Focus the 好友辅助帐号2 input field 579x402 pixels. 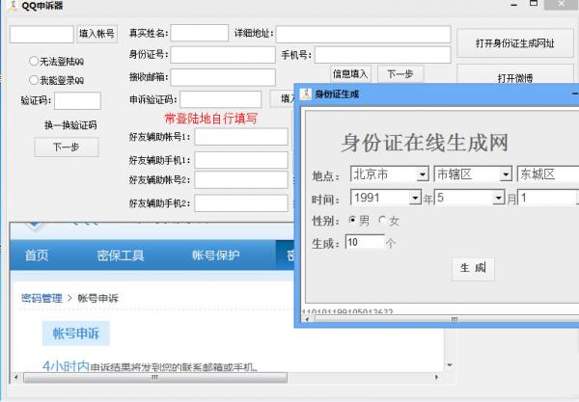[241, 180]
